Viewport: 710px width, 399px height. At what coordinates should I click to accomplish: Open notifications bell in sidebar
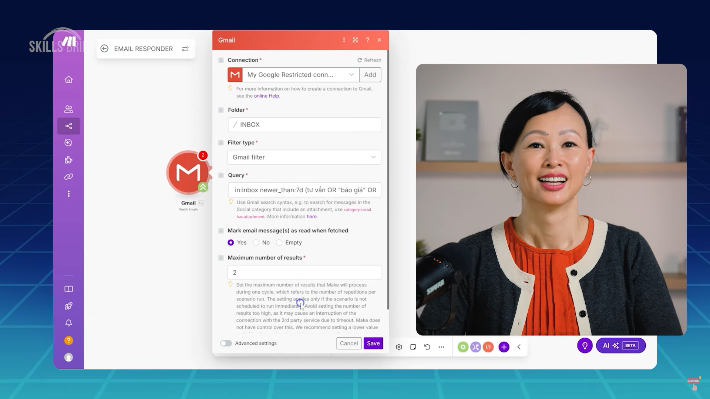(x=68, y=323)
